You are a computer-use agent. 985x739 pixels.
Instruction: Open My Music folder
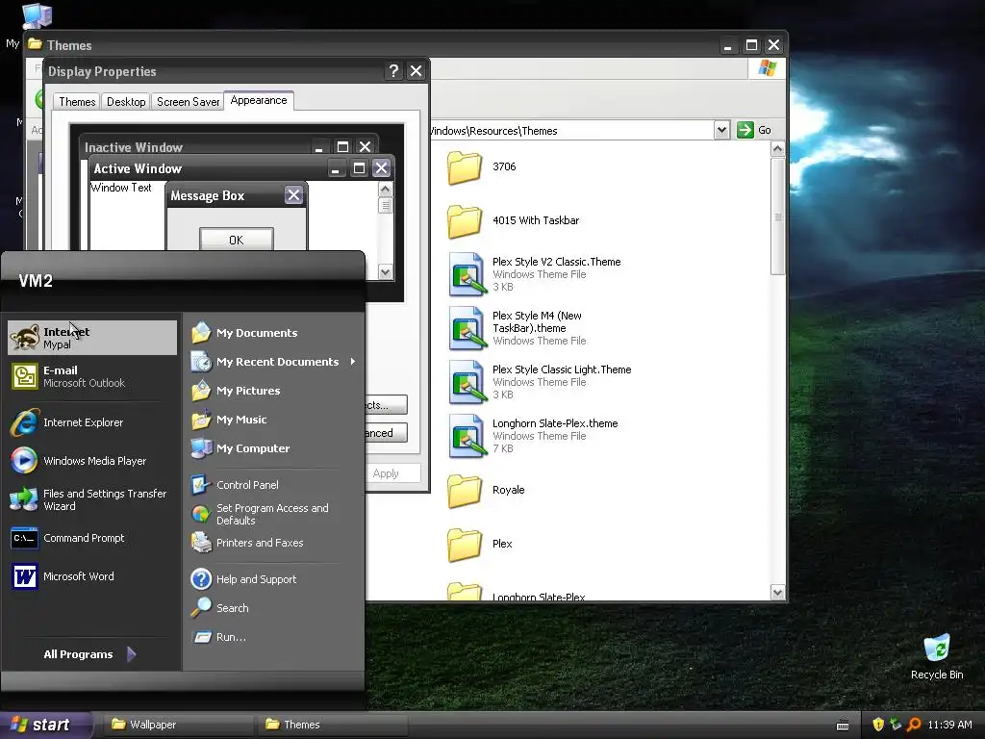(x=273, y=420)
